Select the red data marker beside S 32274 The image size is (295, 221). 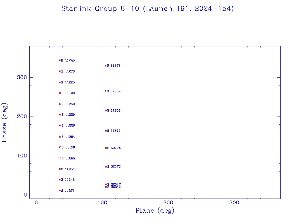tap(106, 148)
